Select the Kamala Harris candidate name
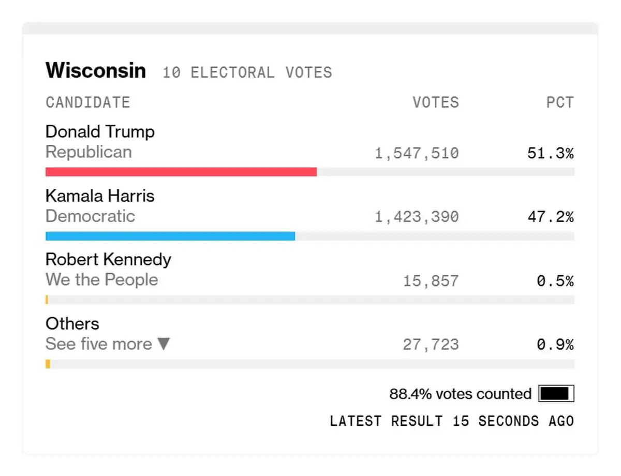Image resolution: width=621 pixels, height=476 pixels. [x=100, y=196]
